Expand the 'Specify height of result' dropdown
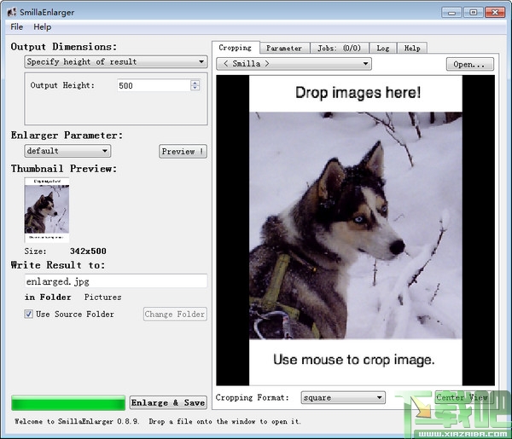 (116, 61)
